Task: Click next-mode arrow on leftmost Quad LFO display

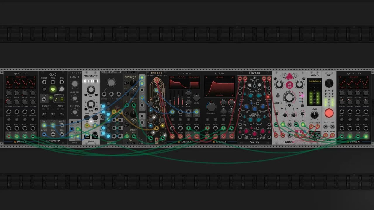Action: coord(34,77)
